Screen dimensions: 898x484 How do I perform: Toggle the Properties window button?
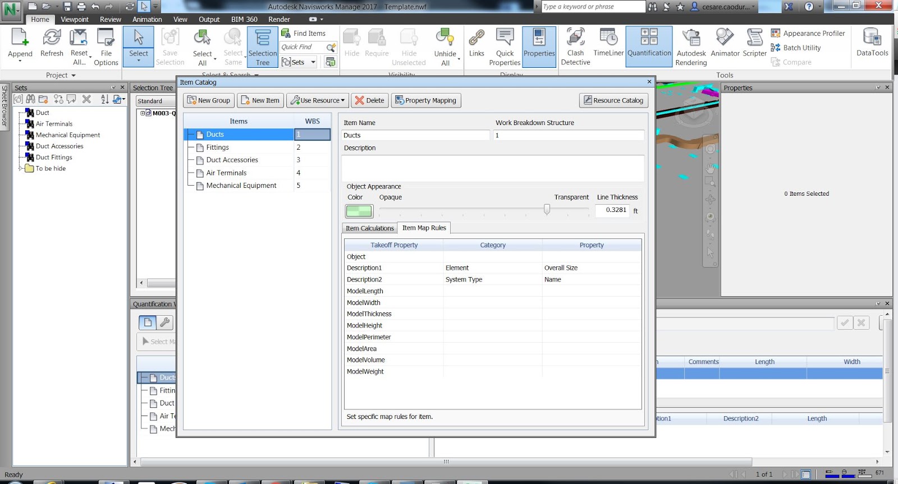pos(539,47)
